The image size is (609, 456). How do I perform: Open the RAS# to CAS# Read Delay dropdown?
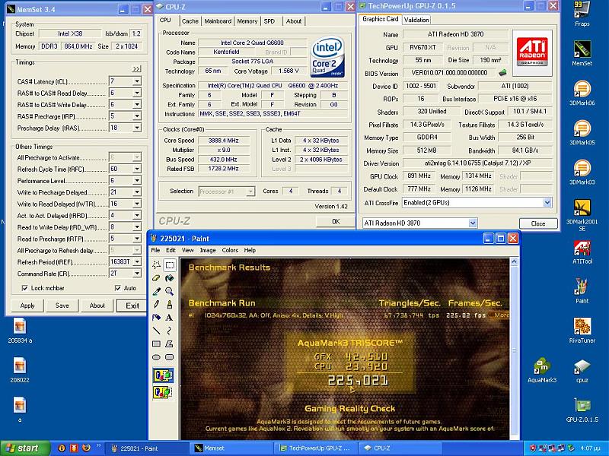coord(137,93)
